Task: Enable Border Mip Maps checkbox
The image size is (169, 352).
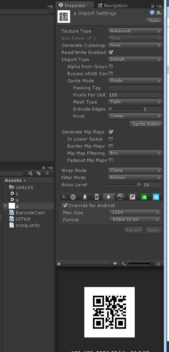Action: pyautogui.click(x=111, y=146)
